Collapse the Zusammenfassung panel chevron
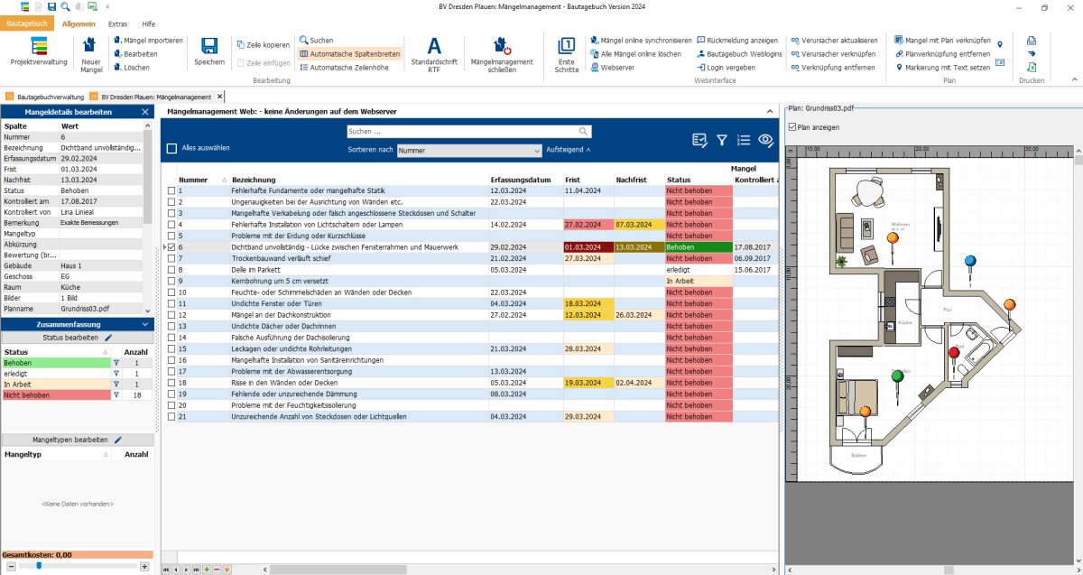Image resolution: width=1083 pixels, height=575 pixels. pyautogui.click(x=145, y=324)
